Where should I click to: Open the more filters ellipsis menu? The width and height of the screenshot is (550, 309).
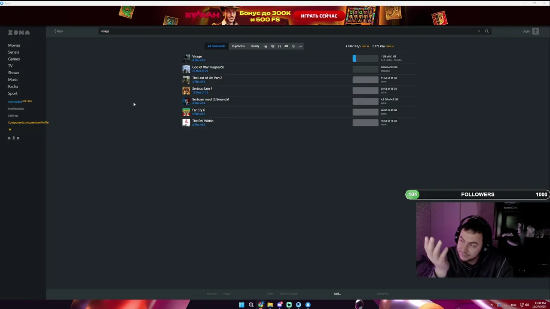click(x=300, y=46)
